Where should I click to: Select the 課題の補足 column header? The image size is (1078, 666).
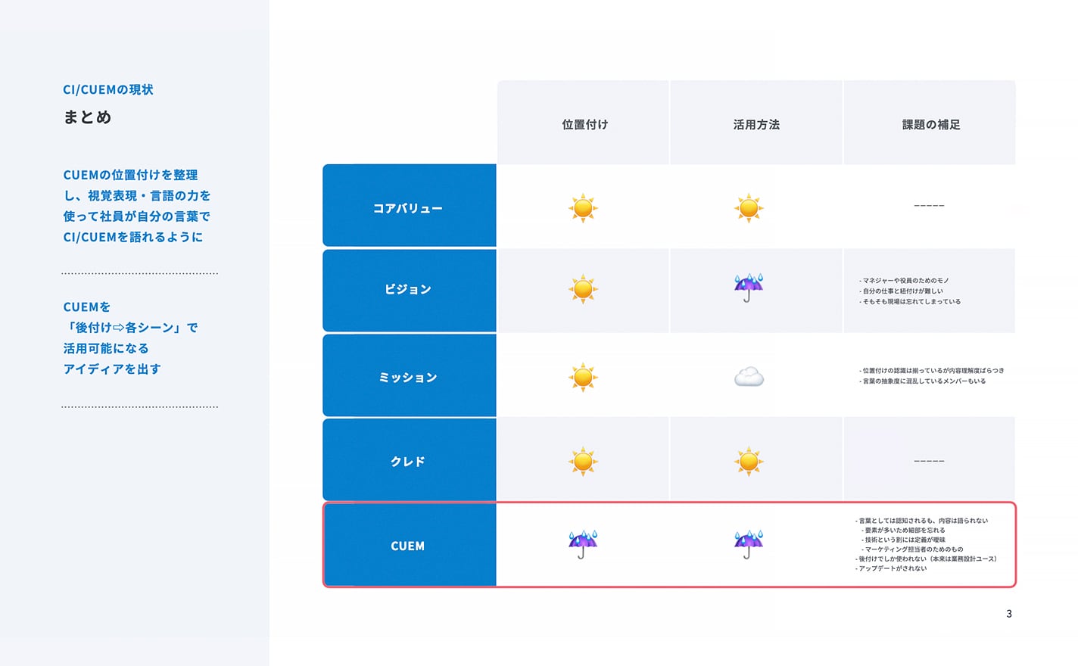(x=930, y=123)
